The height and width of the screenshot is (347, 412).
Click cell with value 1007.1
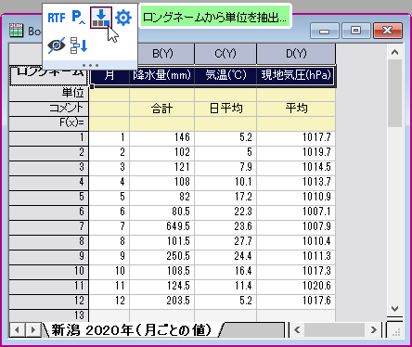pos(296,212)
